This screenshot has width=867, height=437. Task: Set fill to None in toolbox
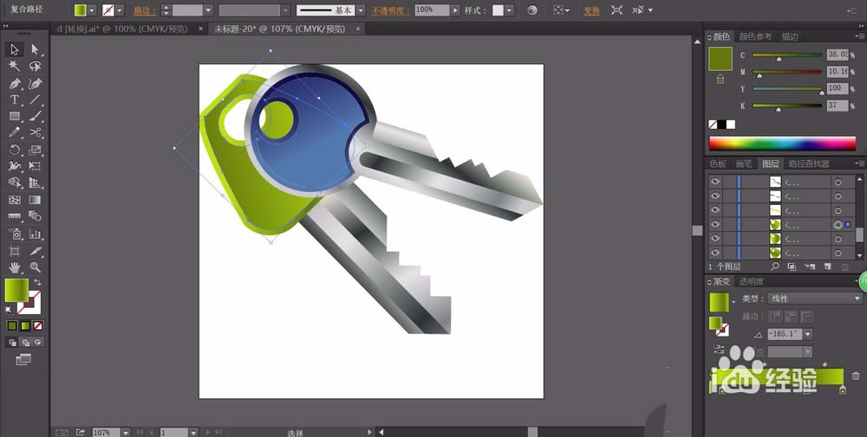click(x=37, y=326)
